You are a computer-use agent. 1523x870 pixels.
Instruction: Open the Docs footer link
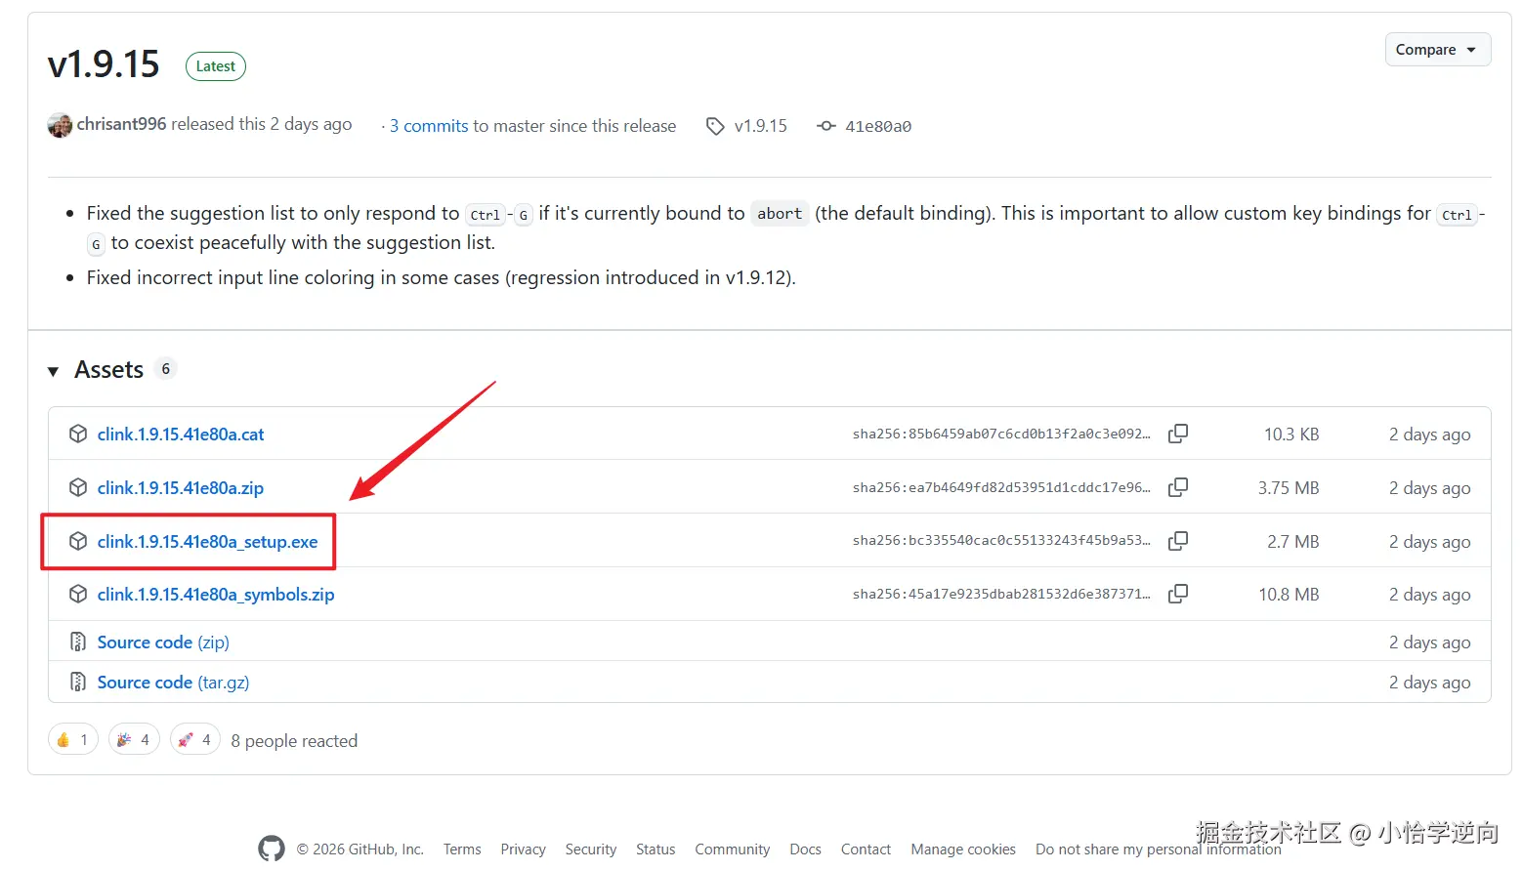coord(805,849)
